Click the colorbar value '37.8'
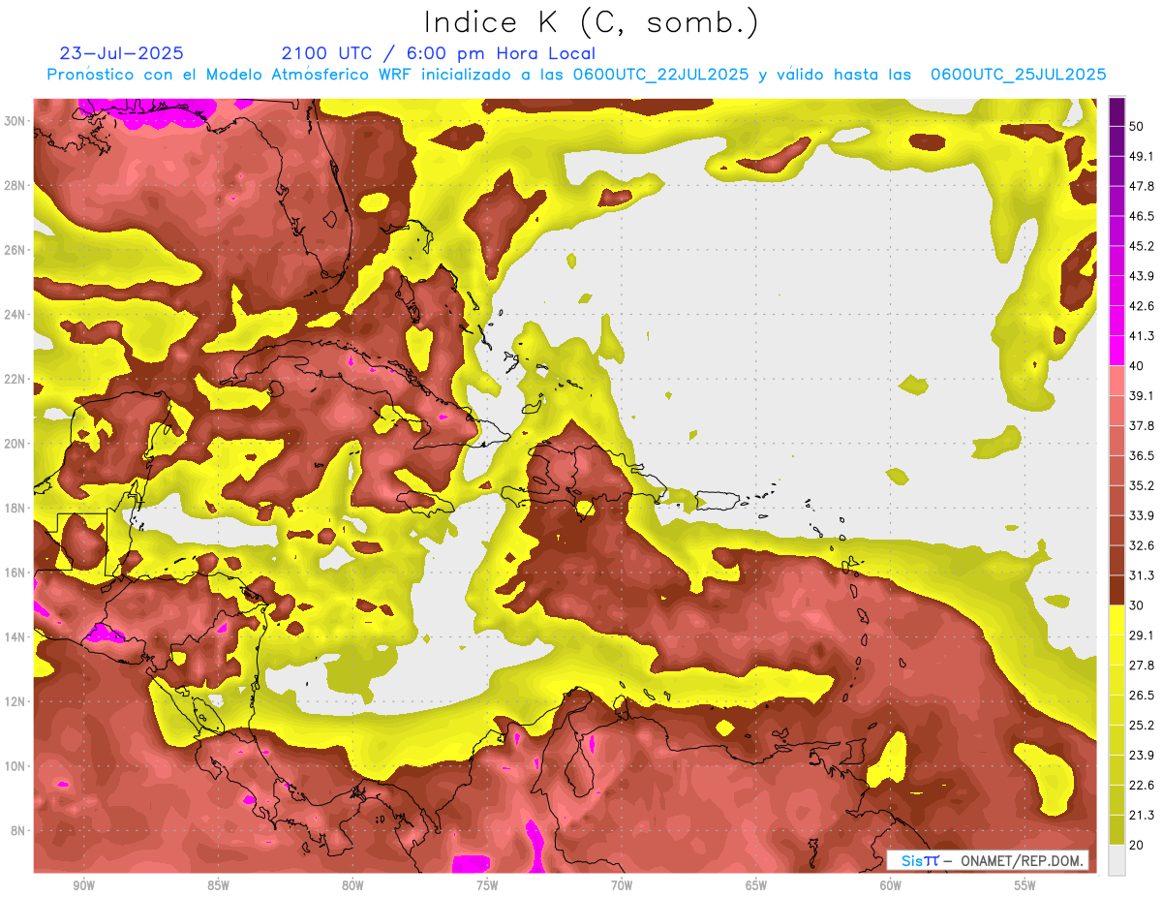Screen dimensions: 1162x898 1142,426
